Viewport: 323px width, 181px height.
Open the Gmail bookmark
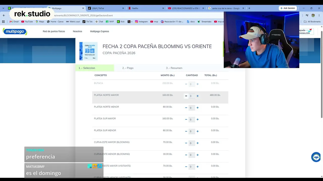14,22
